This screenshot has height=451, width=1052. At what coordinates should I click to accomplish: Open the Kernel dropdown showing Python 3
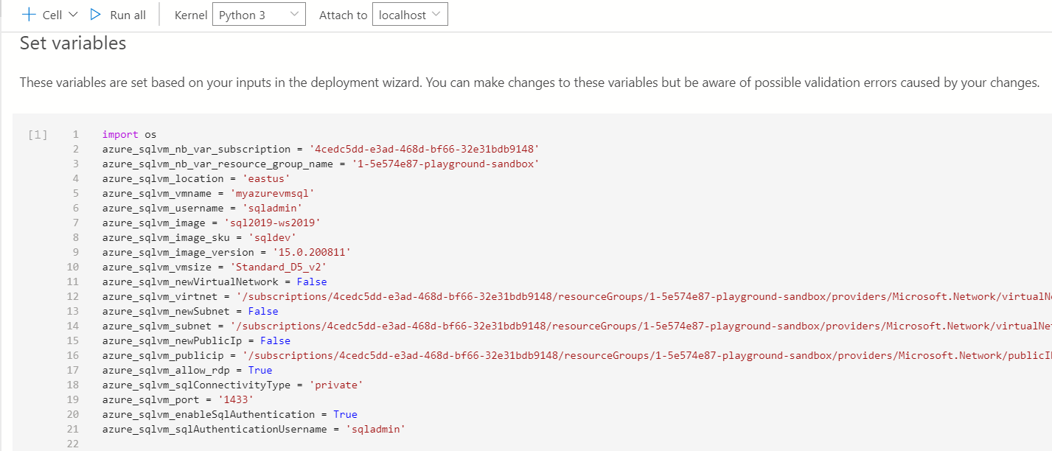click(x=258, y=15)
